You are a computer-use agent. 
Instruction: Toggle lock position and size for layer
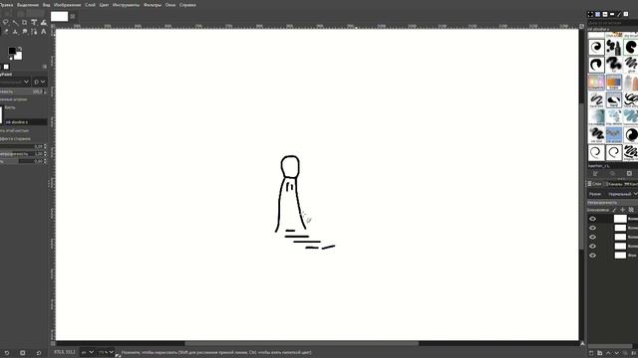622,210
